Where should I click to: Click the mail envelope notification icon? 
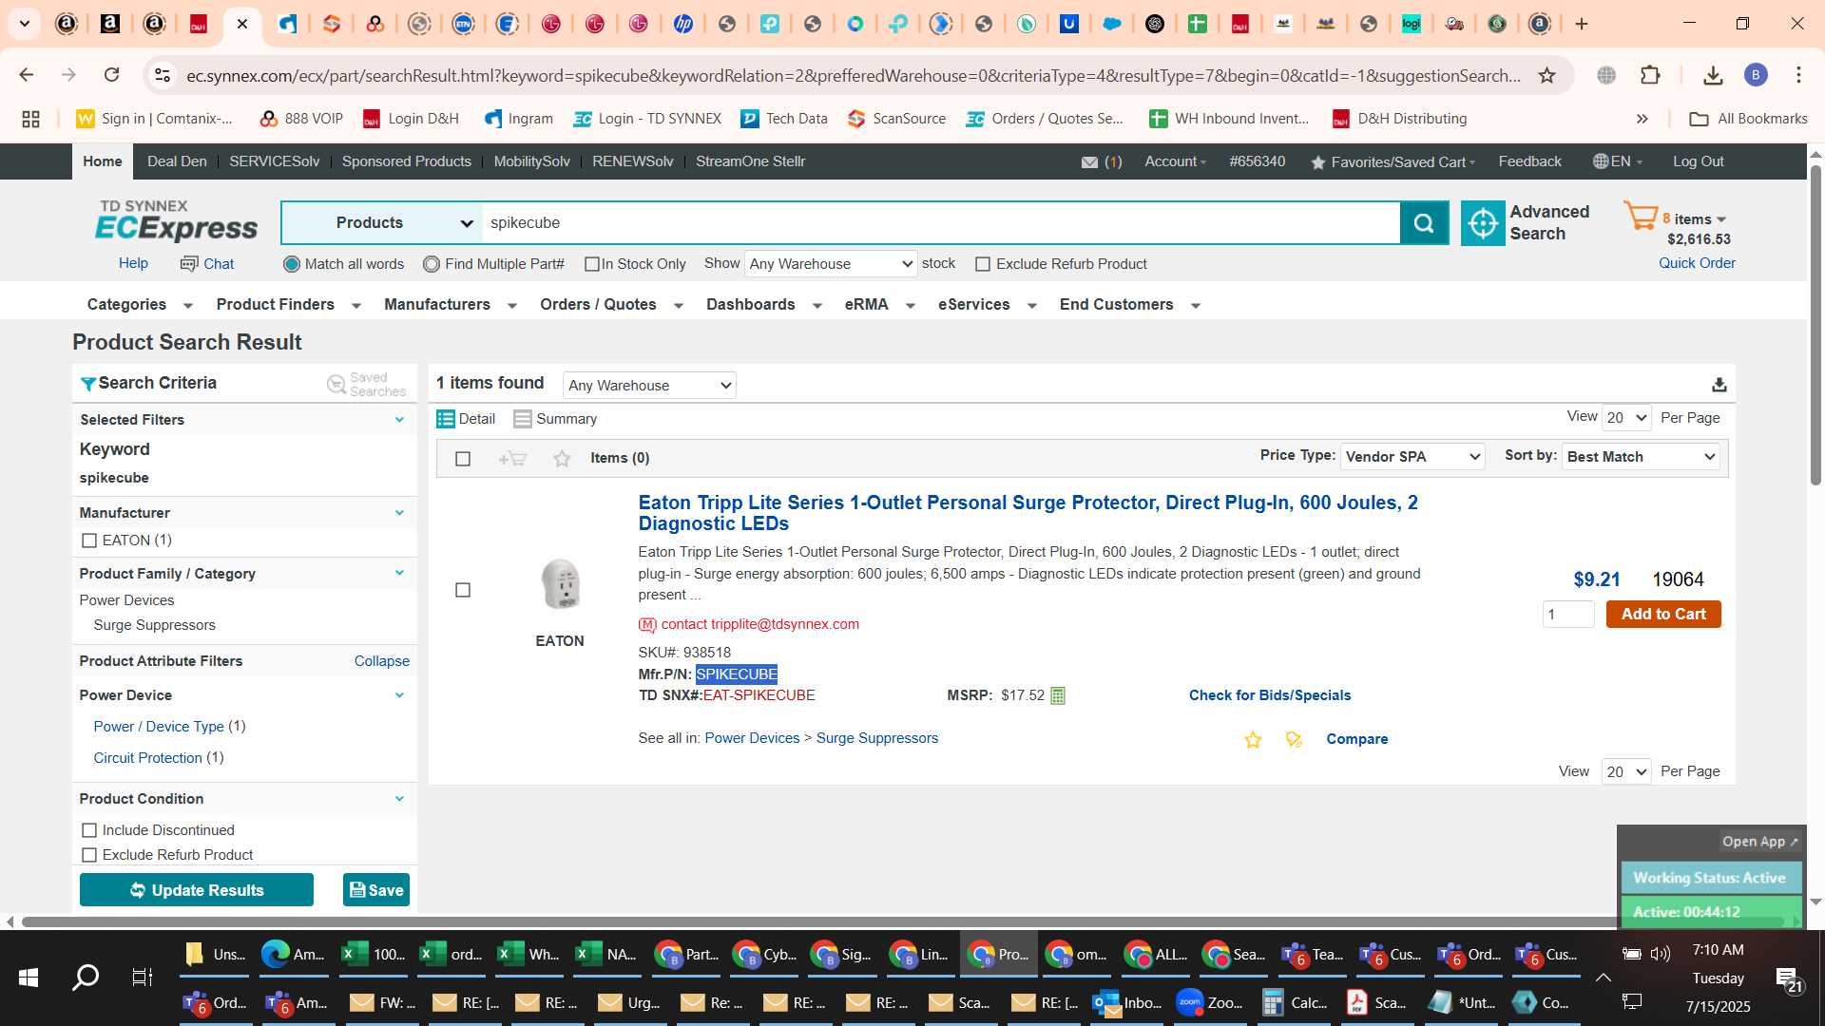point(1089,162)
